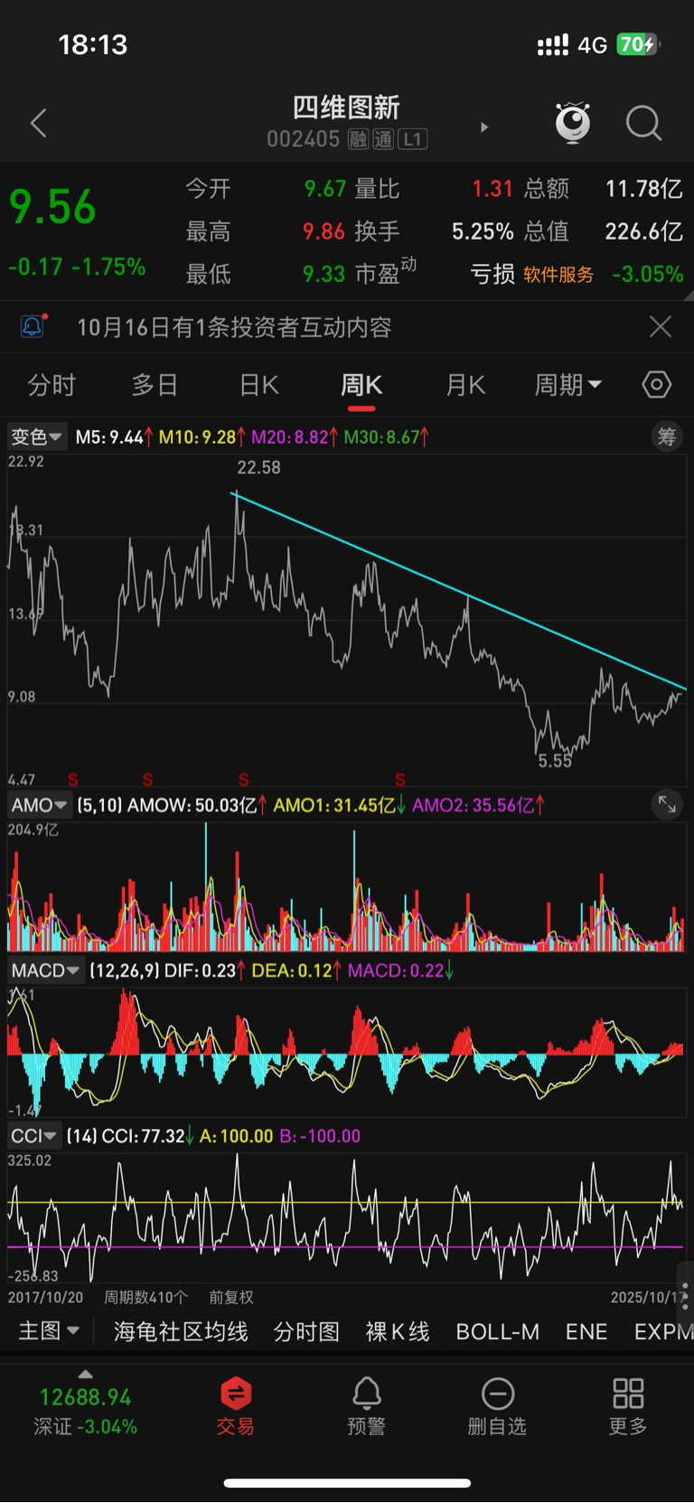Select 裸K线 indicator option
694x1503 pixels.
398,1331
